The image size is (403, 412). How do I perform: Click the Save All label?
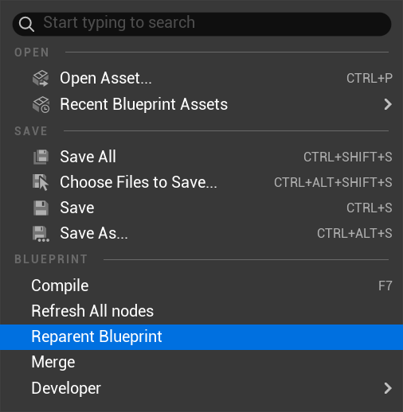(88, 157)
